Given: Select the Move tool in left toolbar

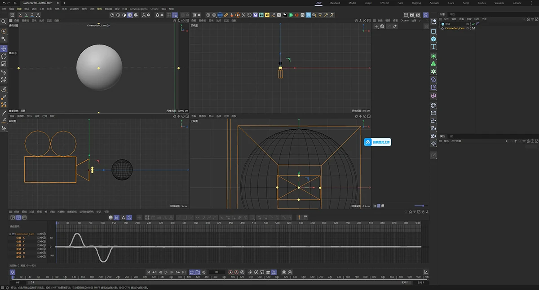Looking at the screenshot, I should (4, 48).
